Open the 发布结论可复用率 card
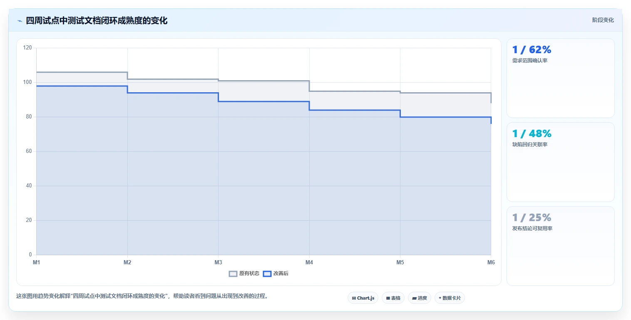Viewport: 631px width, 320px height. click(x=560, y=246)
